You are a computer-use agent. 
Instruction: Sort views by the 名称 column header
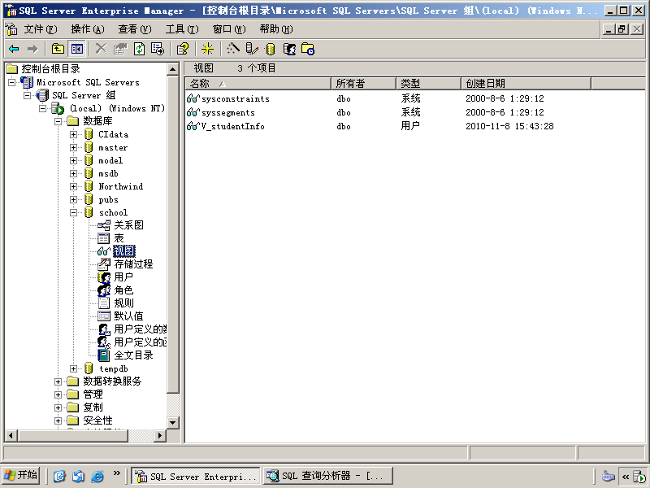pyautogui.click(x=258, y=84)
